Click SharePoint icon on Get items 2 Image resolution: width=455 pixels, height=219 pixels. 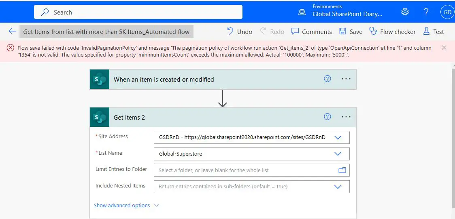[x=100, y=117]
